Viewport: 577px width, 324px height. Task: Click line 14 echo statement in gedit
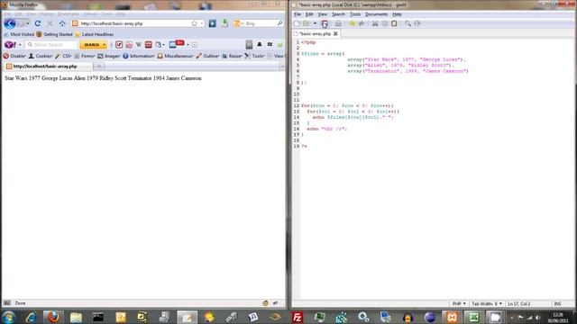click(x=353, y=117)
